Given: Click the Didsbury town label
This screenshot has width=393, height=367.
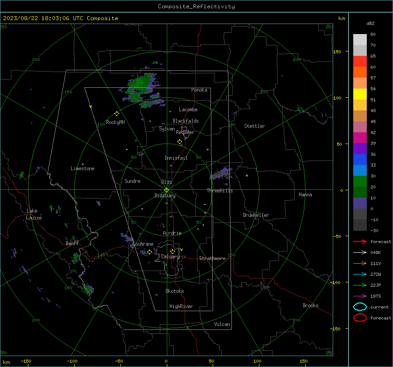Looking at the screenshot, I should point(165,196).
